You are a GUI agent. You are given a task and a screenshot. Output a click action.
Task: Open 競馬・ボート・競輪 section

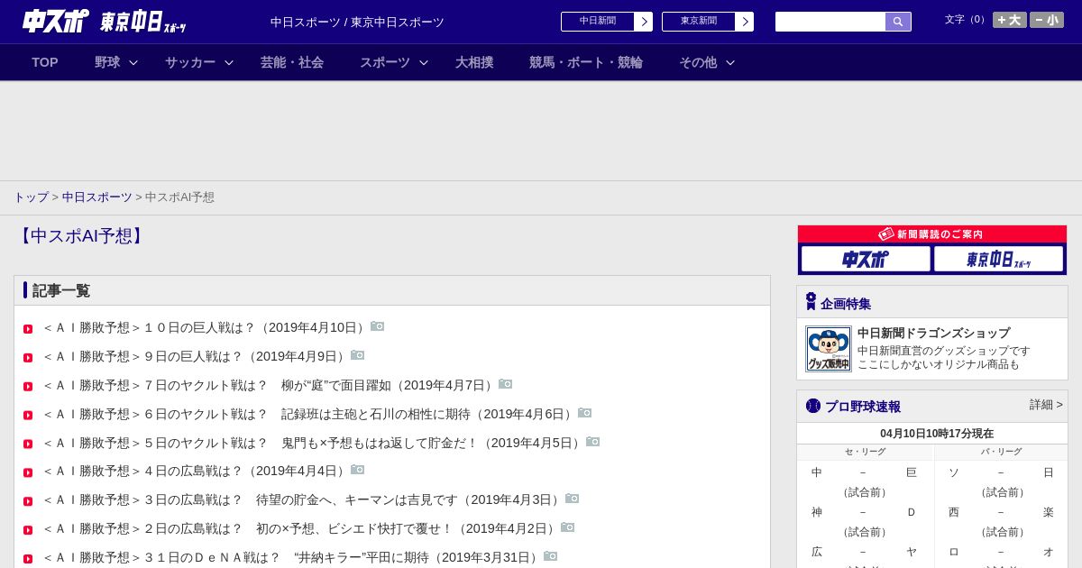tap(586, 62)
